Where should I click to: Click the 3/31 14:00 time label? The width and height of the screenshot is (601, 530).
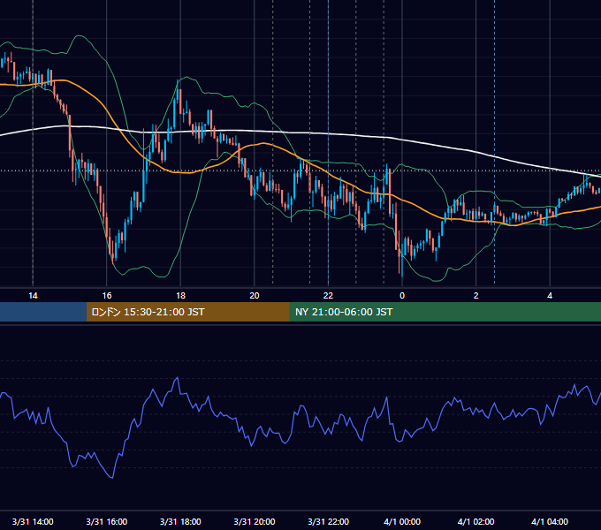(33, 521)
